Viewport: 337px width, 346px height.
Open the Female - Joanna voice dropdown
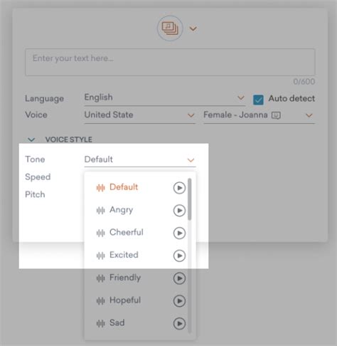click(x=259, y=115)
